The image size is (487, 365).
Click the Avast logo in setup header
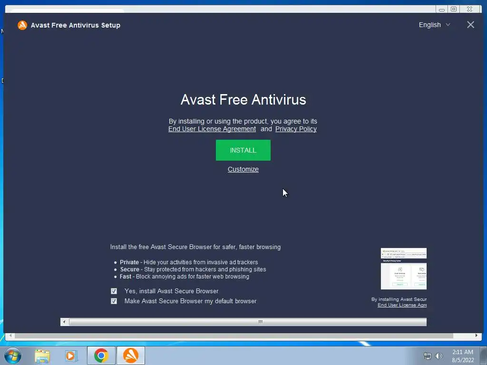[22, 25]
